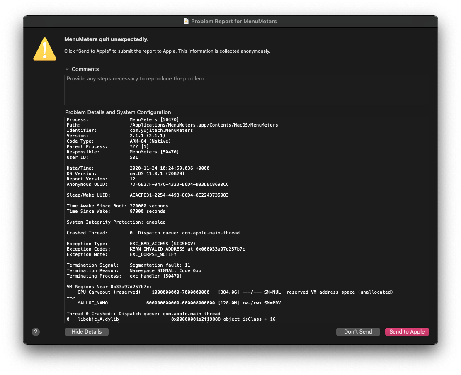Click 'VM Regions Near 0x33a97d257b7c:' line
This screenshot has width=461, height=375.
tap(109, 287)
